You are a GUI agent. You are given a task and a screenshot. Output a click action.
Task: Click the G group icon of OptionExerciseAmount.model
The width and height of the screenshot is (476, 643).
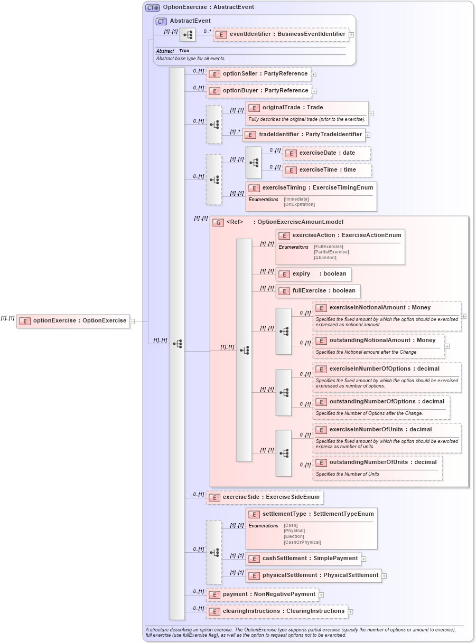(x=218, y=222)
